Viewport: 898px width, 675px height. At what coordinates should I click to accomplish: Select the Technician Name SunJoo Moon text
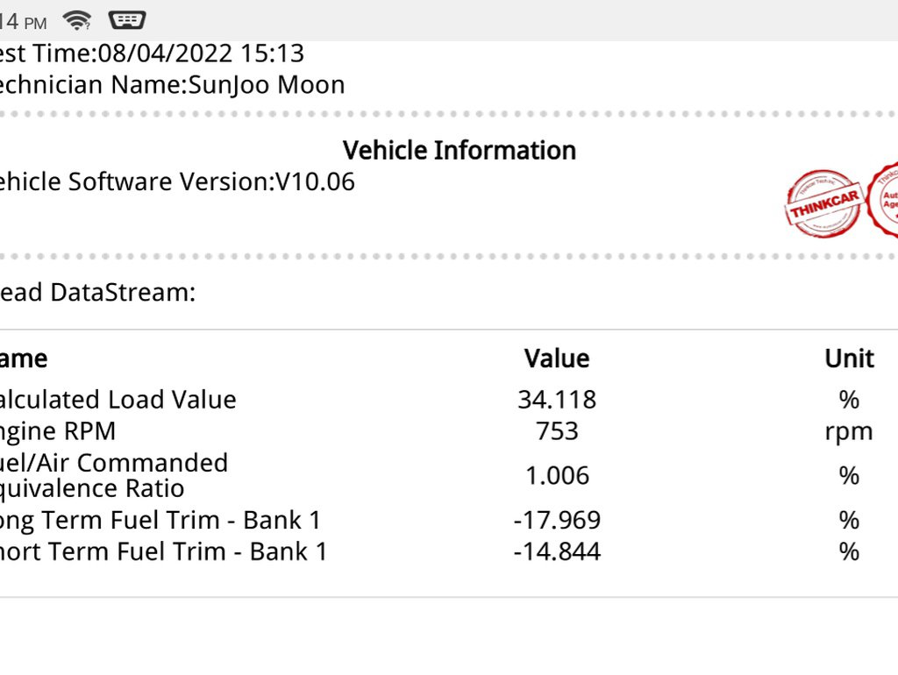click(172, 85)
